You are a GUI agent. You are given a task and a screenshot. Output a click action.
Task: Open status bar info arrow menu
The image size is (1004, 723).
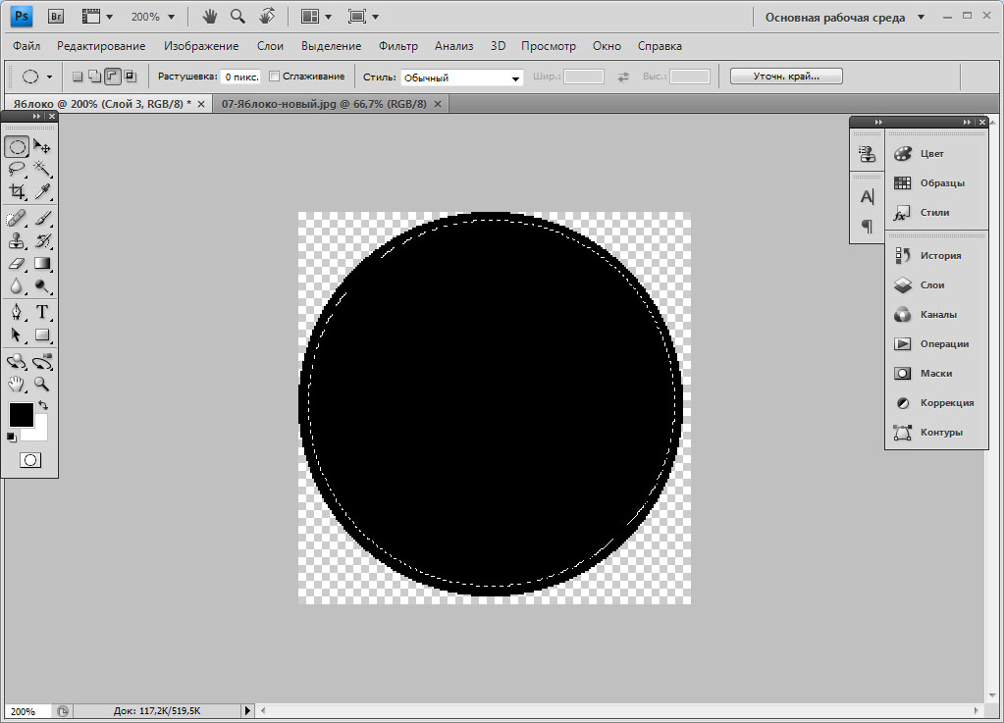247,710
